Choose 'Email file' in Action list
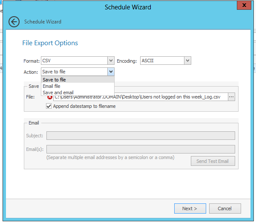The width and height of the screenshot is (256, 223). point(52,86)
